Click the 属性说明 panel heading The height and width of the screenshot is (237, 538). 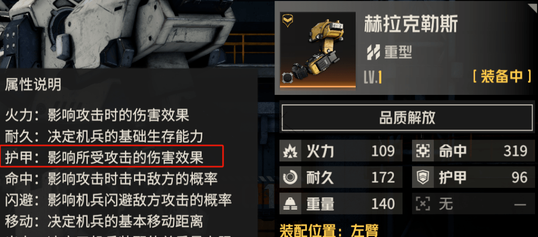(x=33, y=84)
